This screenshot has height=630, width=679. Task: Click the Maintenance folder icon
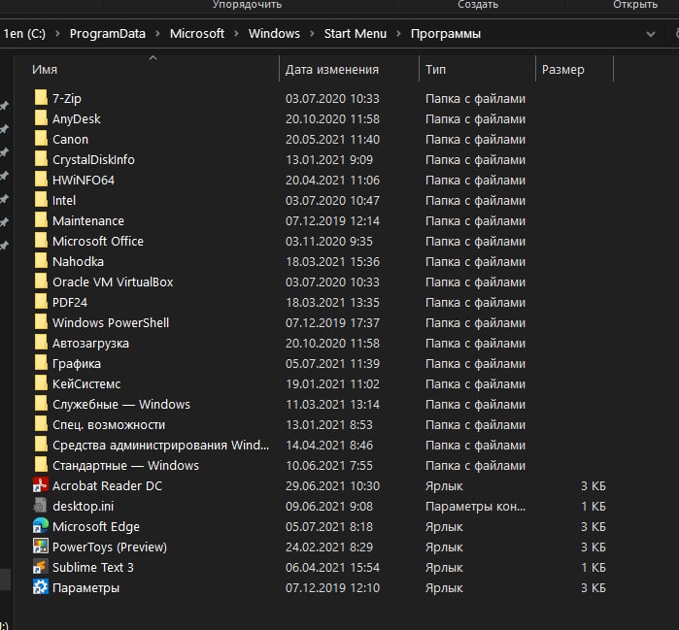tap(41, 220)
